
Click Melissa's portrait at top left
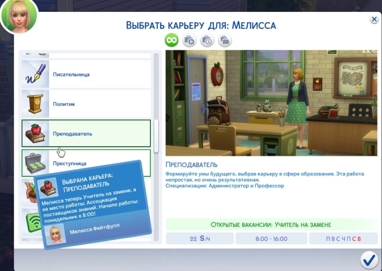pos(20,17)
